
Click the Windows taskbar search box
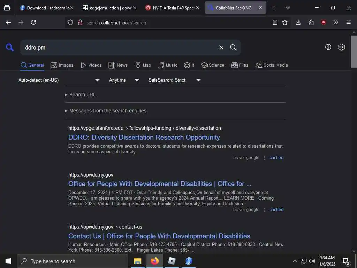[73, 261]
